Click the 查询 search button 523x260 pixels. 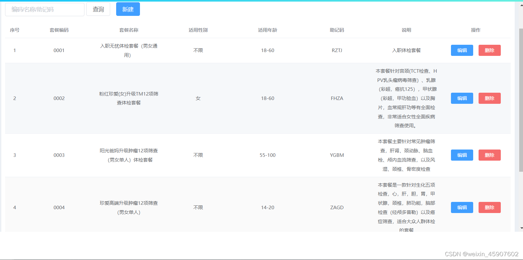[98, 9]
